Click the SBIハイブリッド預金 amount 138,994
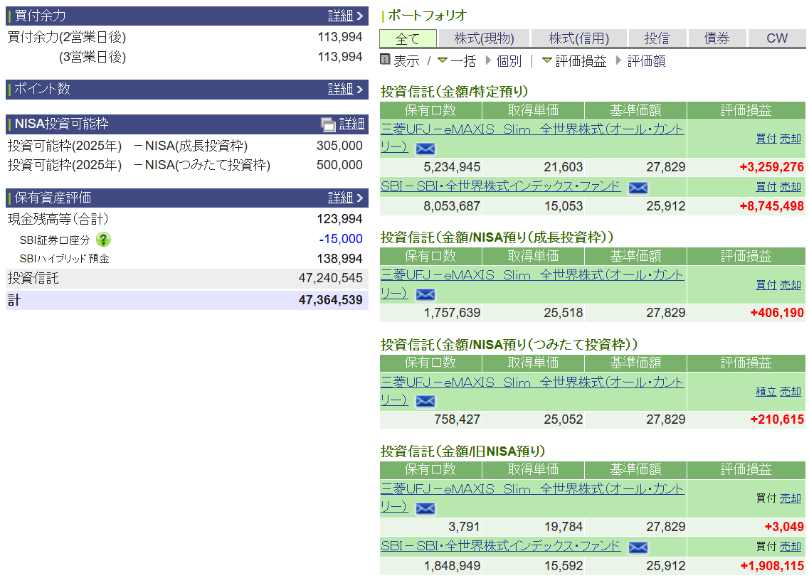The width and height of the screenshot is (809, 578). pos(339,259)
